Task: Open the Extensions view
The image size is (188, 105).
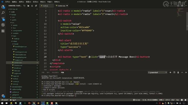Action: (x=3, y=31)
